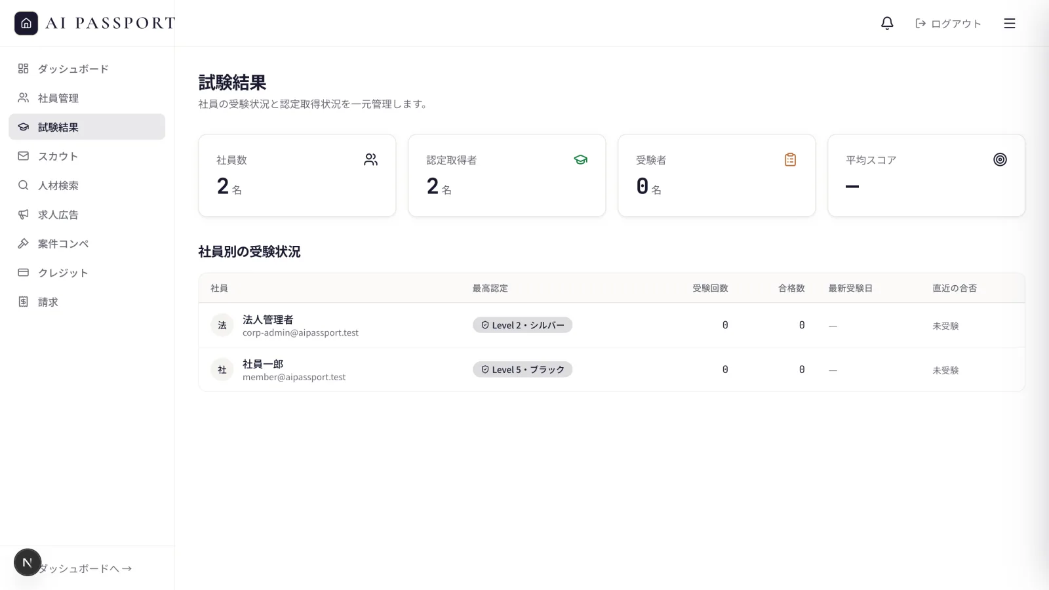This screenshot has width=1049, height=590.
Task: Go to 社員管理 menu item
Action: click(87, 98)
